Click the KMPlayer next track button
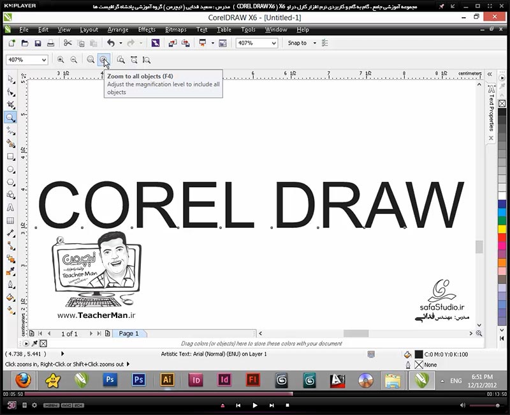This screenshot has width=510, height=415. click(272, 405)
